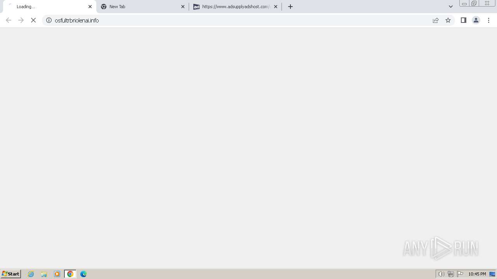Close the New Tab tab
Image resolution: width=497 pixels, height=279 pixels.
pos(183,7)
